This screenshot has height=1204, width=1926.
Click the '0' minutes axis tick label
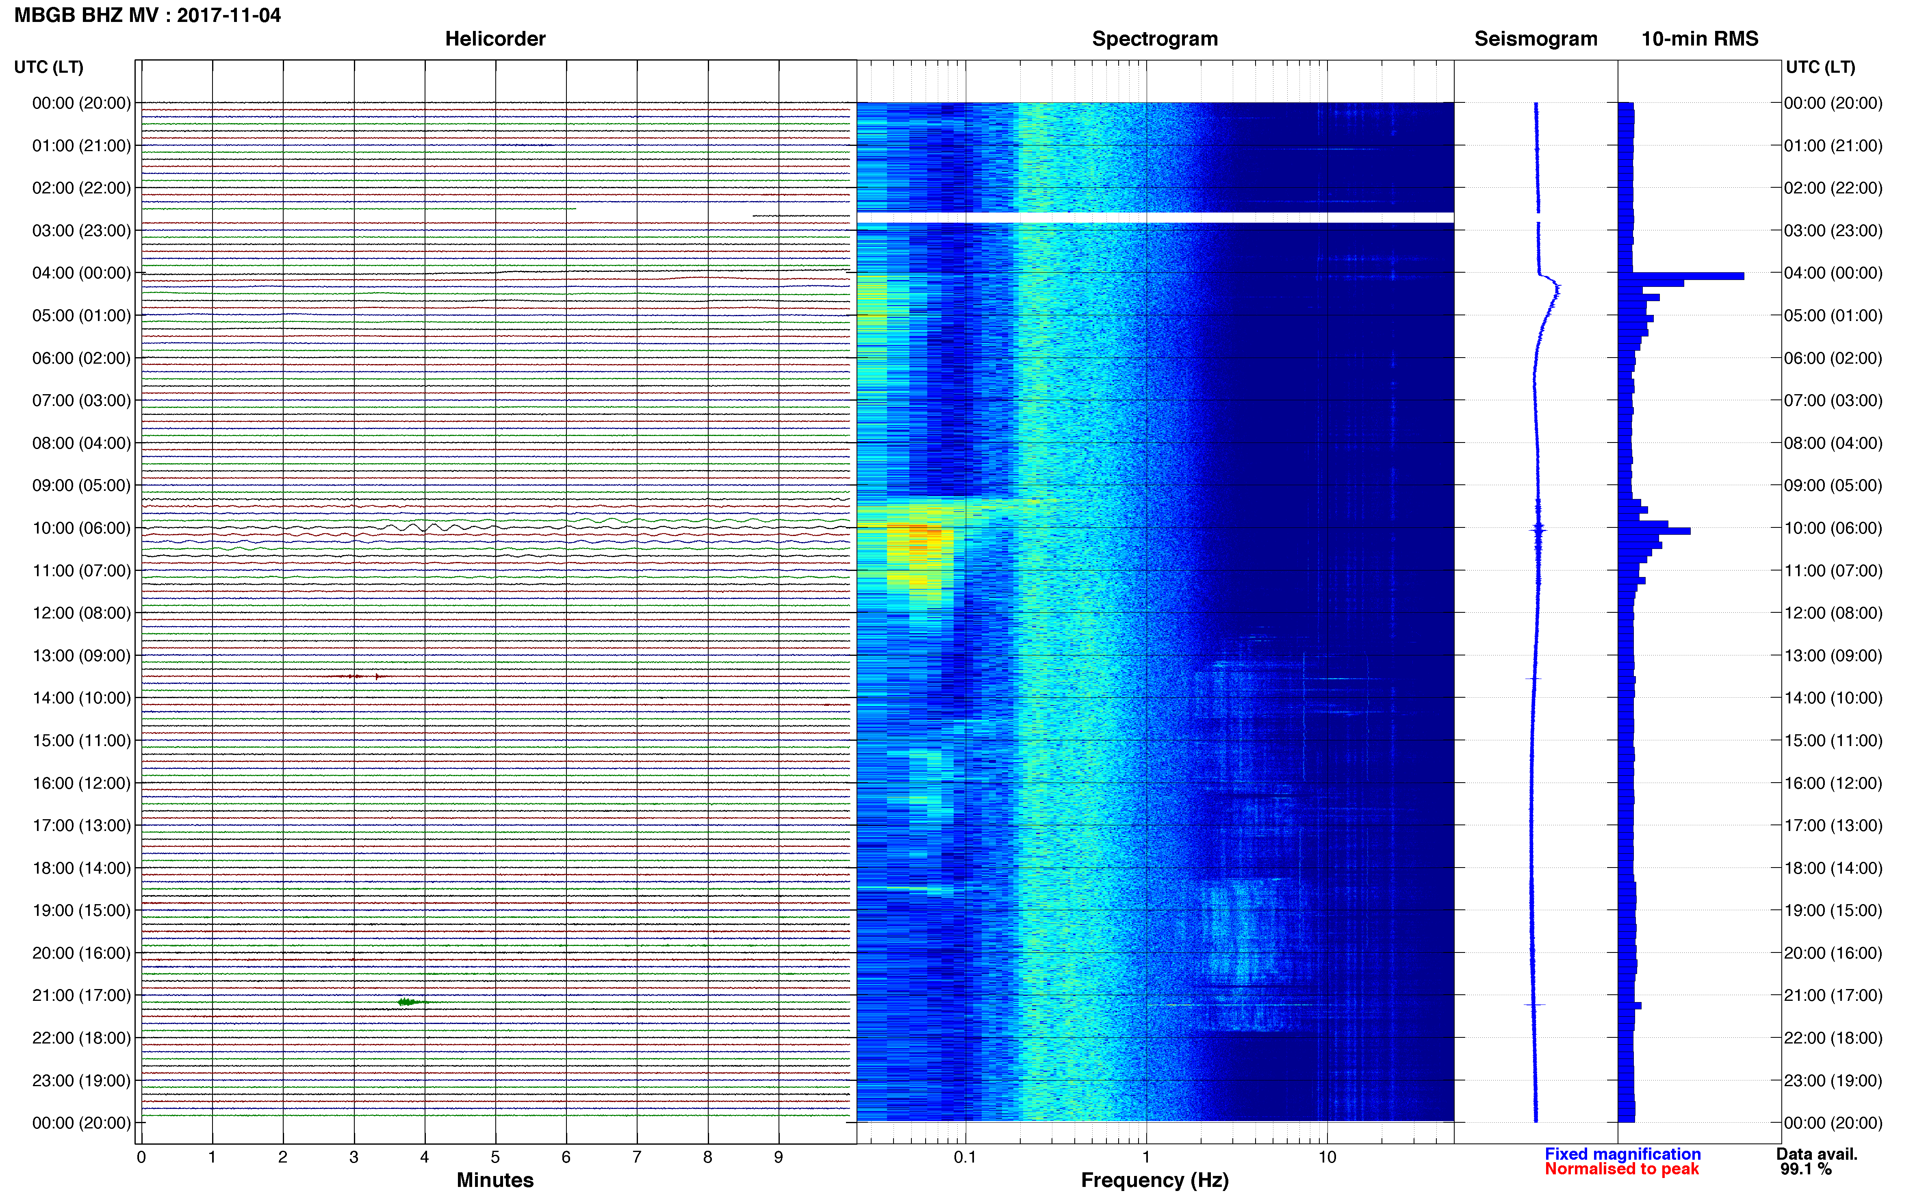[142, 1157]
